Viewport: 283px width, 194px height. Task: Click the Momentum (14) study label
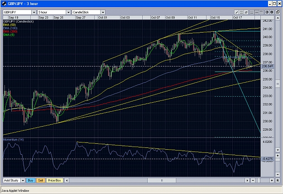click(x=13, y=140)
